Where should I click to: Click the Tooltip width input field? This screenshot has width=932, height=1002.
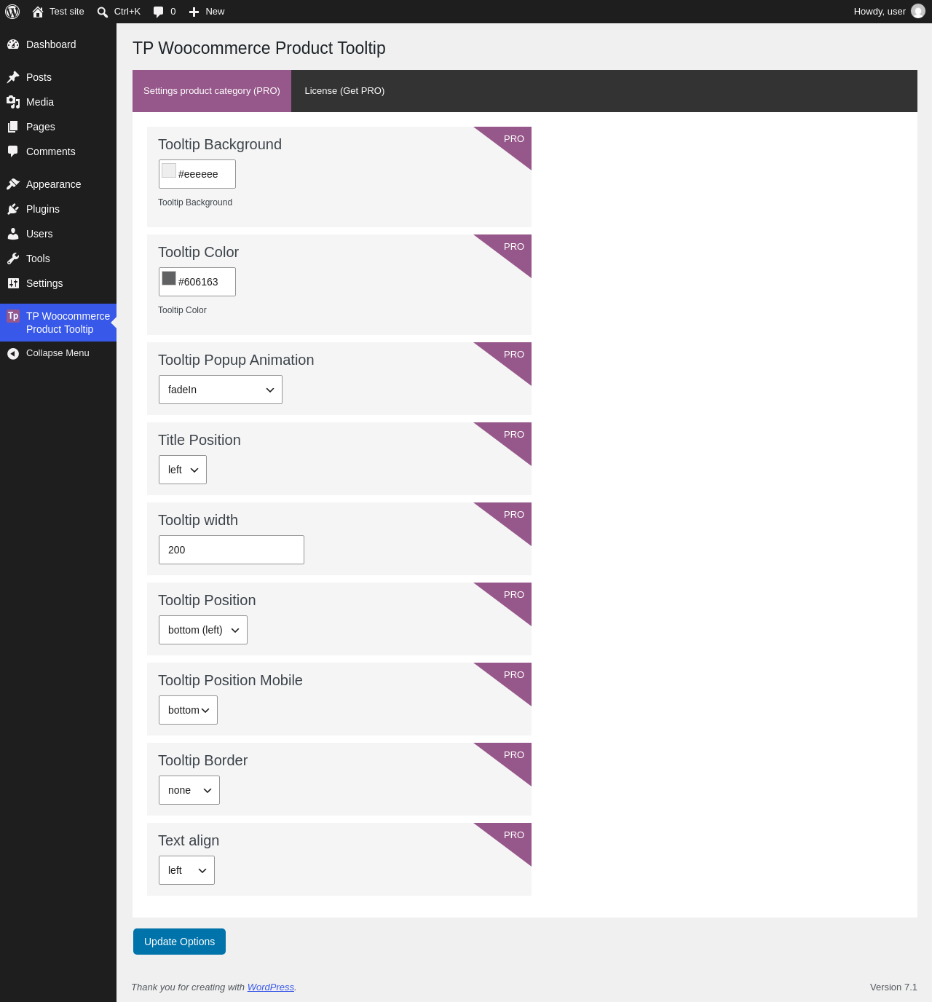(232, 550)
